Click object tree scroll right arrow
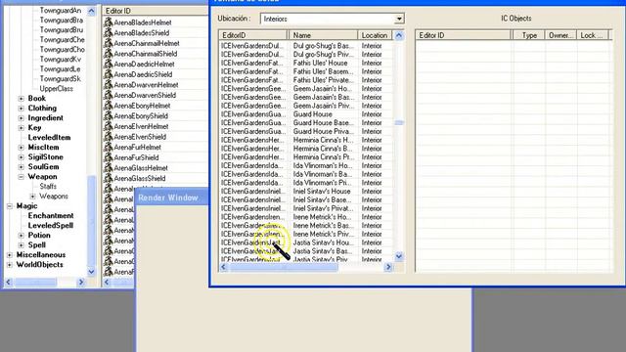626x352 pixels. pos(81,282)
